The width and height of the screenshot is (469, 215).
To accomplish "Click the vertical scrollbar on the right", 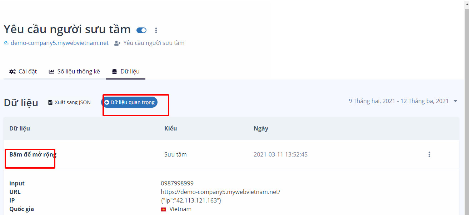I will (x=466, y=107).
